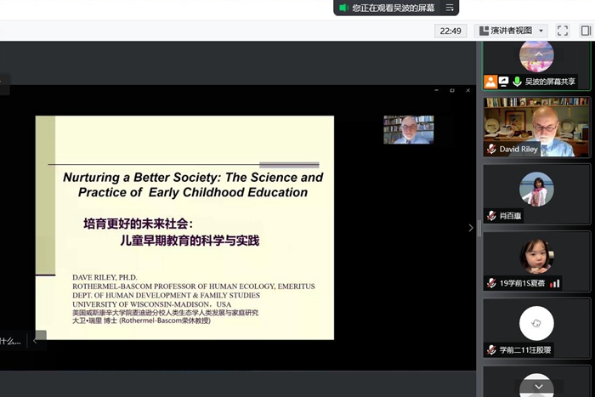This screenshot has width=595, height=397.
Task: Click David Riley's muted microphone icon
Action: [x=491, y=149]
